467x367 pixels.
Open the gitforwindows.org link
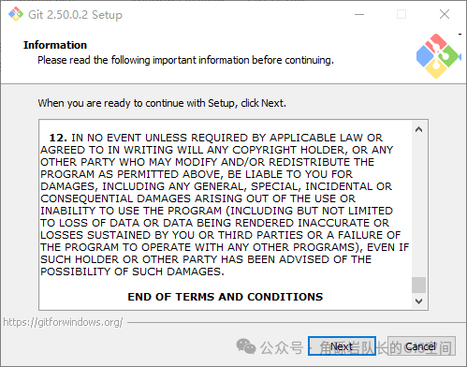pyautogui.click(x=63, y=322)
